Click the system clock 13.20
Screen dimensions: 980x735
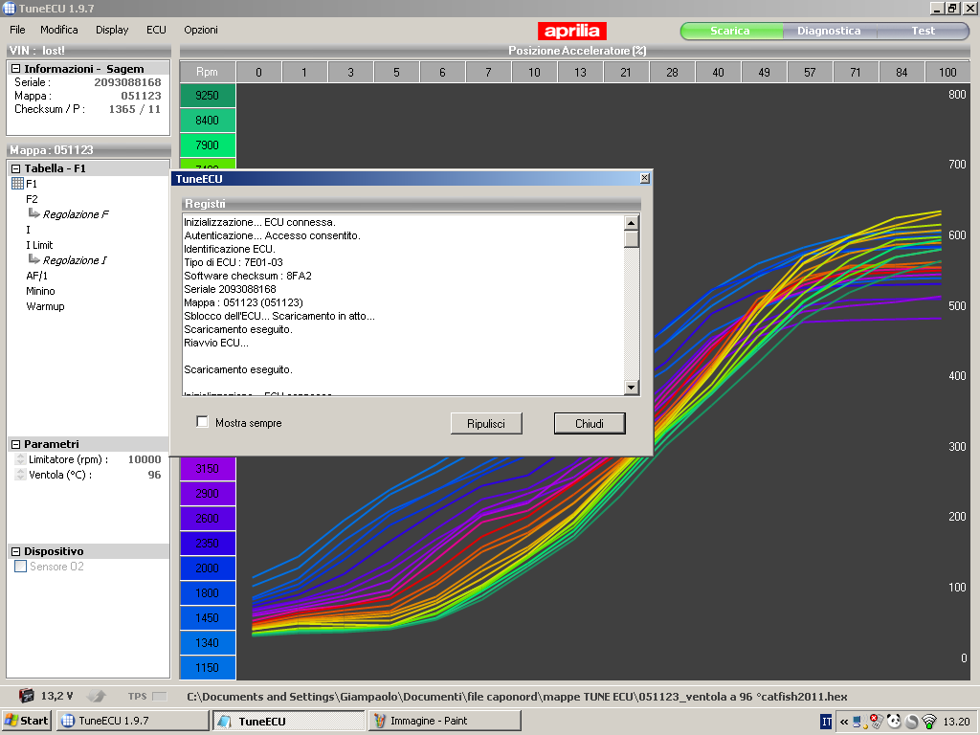pyautogui.click(x=956, y=722)
